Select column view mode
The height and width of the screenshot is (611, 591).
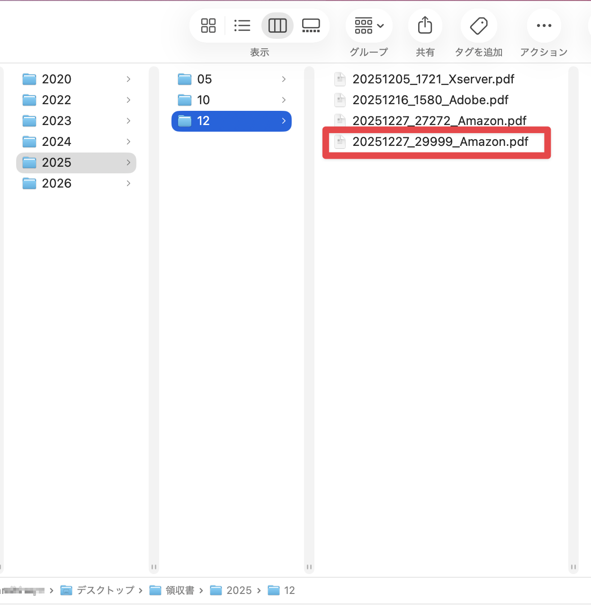pos(278,26)
